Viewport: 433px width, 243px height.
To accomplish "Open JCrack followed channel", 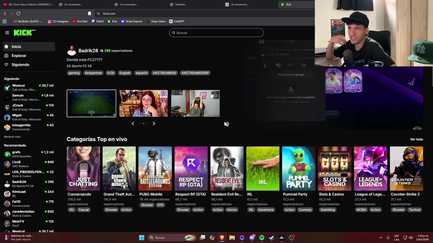I will point(29,107).
